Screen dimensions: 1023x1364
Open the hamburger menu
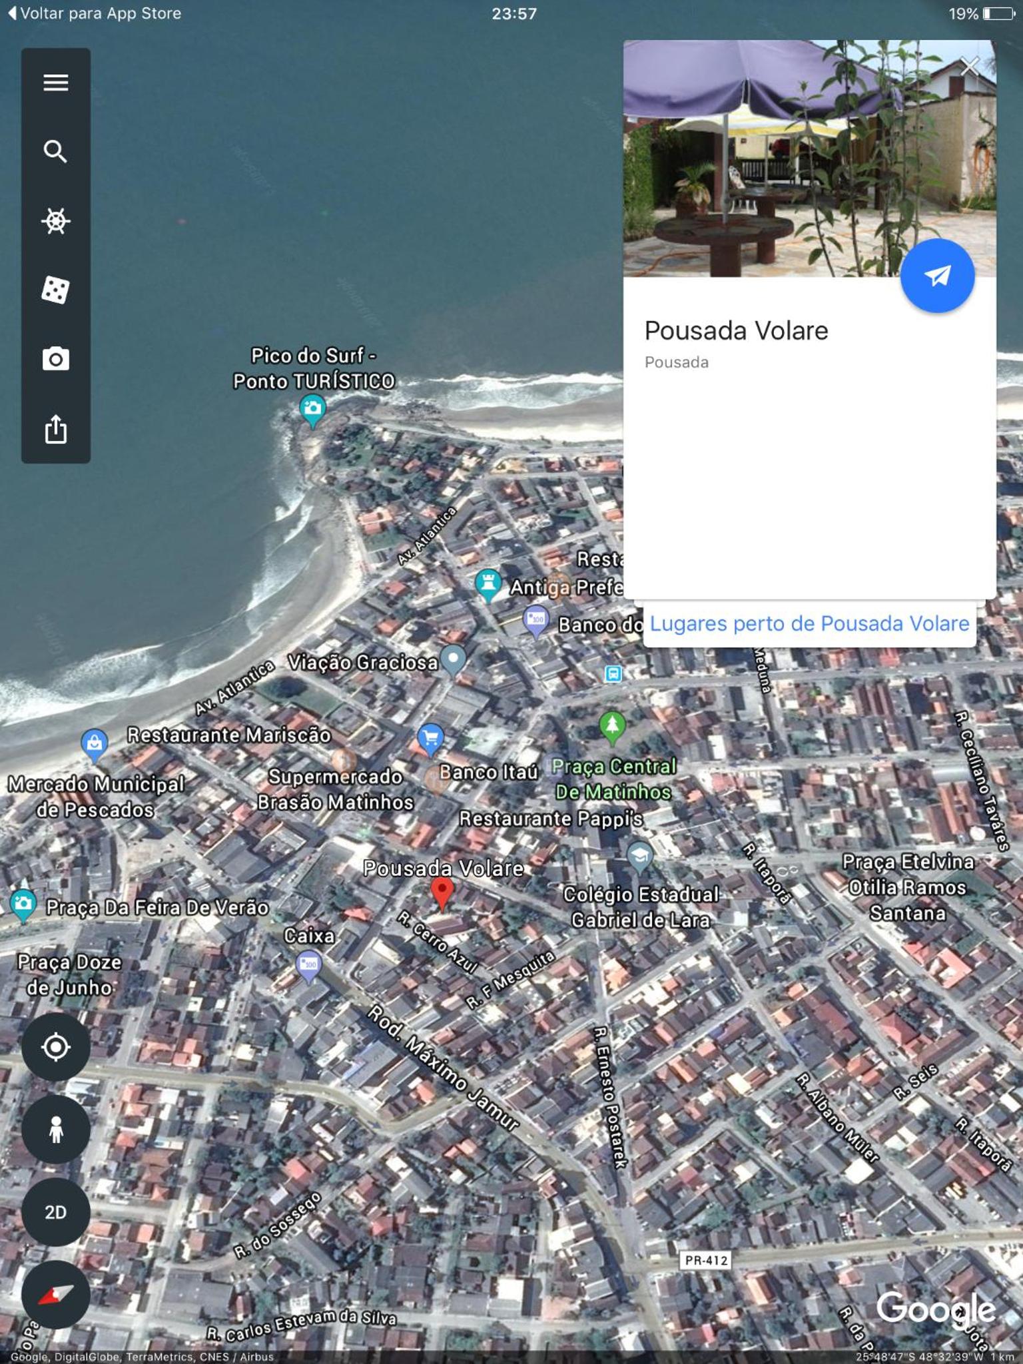[x=56, y=83]
